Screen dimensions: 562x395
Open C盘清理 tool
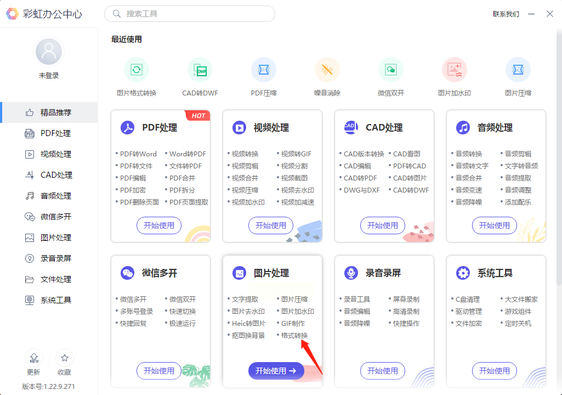tap(467, 299)
